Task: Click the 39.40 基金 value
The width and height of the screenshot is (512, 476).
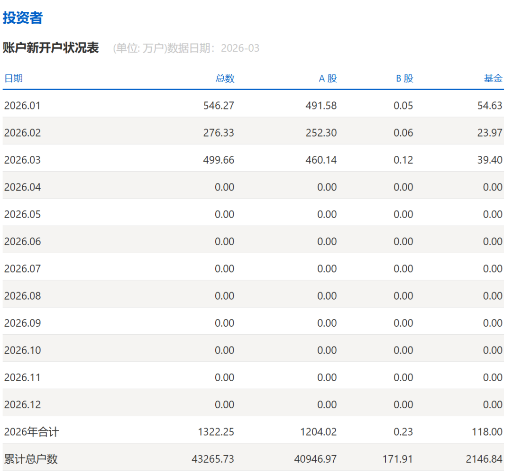Action: 490,160
